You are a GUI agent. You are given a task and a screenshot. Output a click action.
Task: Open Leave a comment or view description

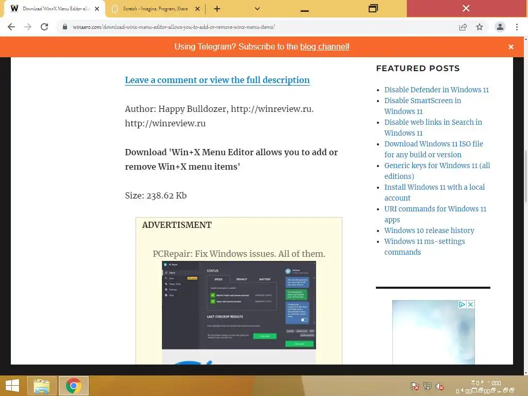click(x=217, y=80)
